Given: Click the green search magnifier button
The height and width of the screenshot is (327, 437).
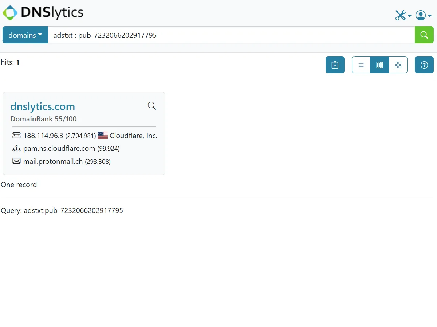Looking at the screenshot, I should click(424, 35).
